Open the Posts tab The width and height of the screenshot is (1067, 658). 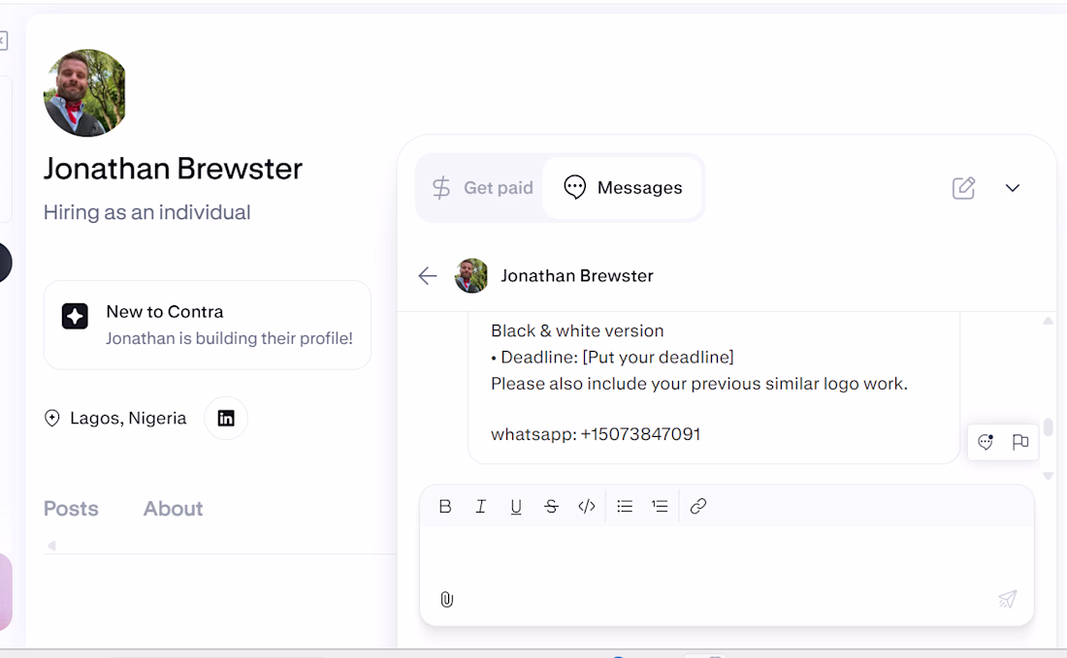click(71, 509)
